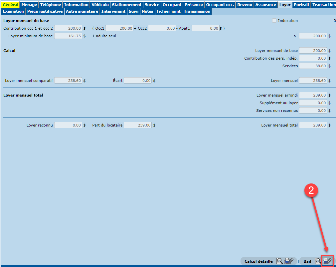
Task: Enable the Indexation checkbox
Action: (274, 21)
